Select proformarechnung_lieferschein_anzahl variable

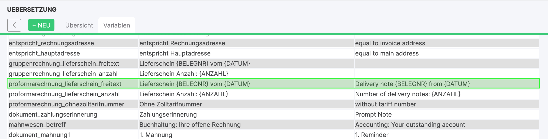(x=64, y=94)
